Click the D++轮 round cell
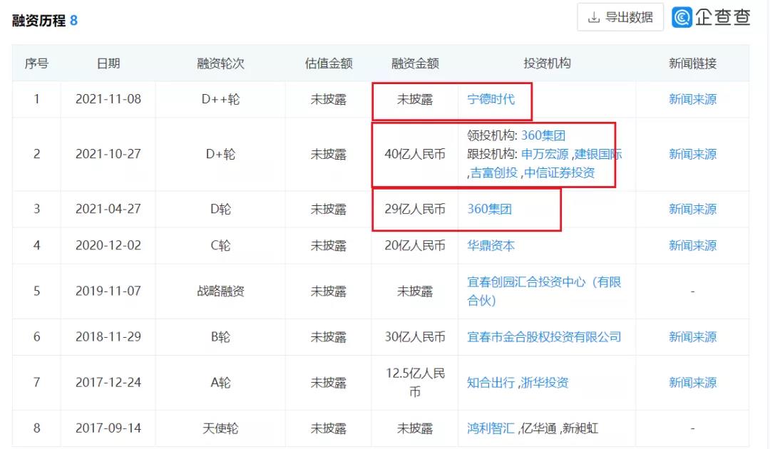This screenshot has width=770, height=449. (x=220, y=99)
